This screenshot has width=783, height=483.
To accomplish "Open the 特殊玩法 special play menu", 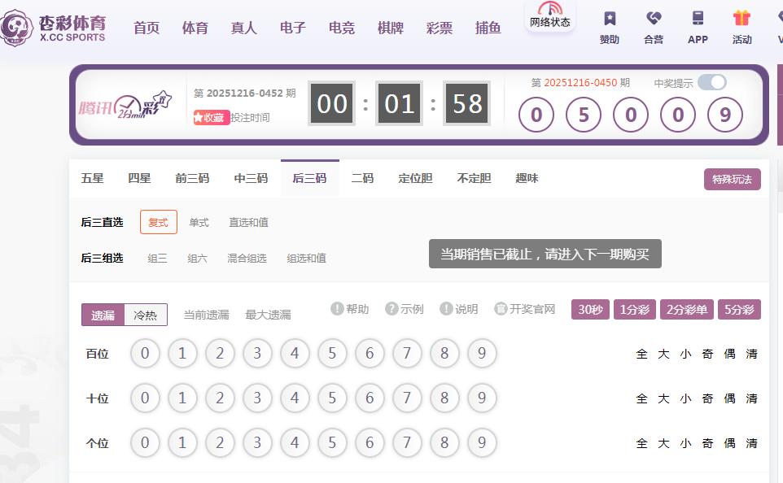I will pos(732,180).
